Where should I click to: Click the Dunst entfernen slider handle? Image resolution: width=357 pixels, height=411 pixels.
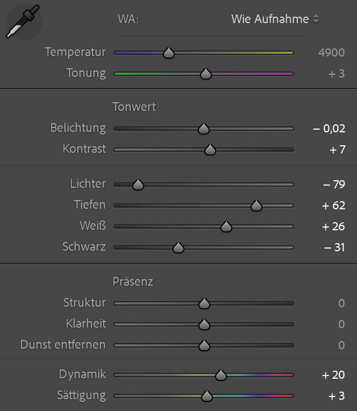coord(204,345)
